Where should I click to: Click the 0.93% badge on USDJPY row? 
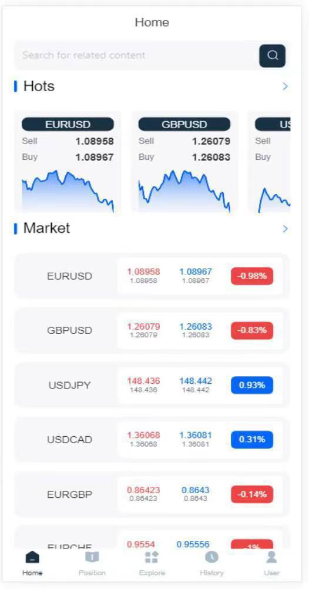[x=252, y=385]
